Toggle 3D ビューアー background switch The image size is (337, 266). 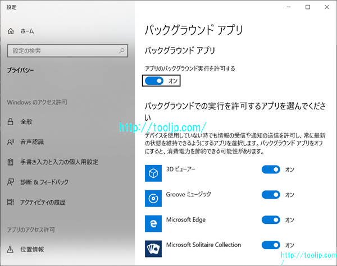click(271, 169)
